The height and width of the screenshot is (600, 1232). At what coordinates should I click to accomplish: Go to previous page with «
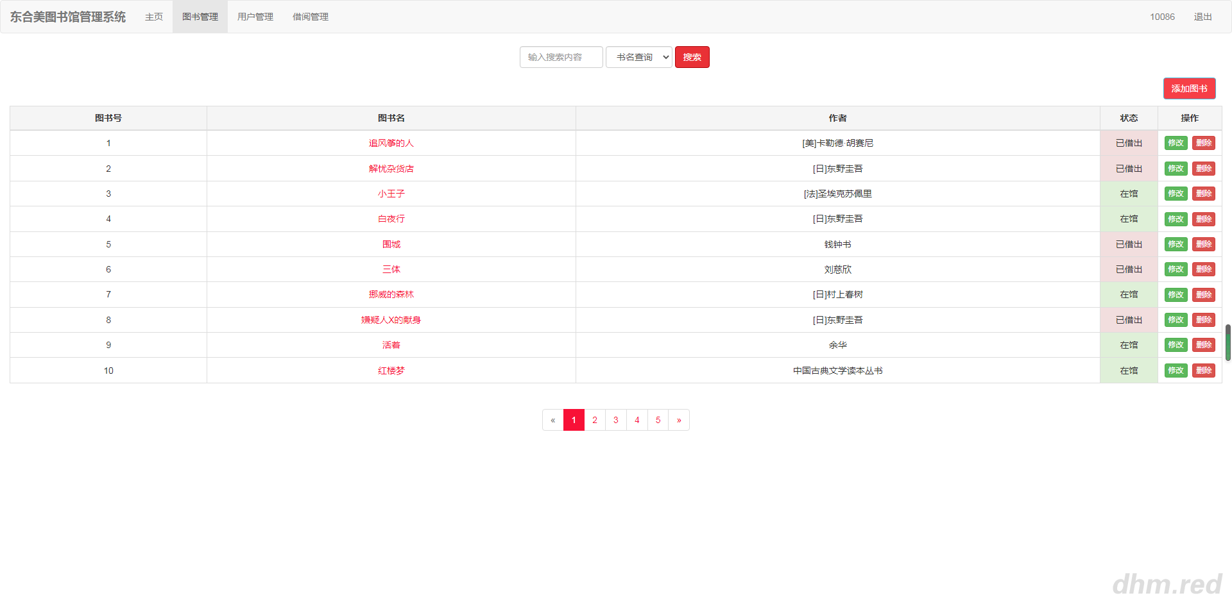pos(553,420)
